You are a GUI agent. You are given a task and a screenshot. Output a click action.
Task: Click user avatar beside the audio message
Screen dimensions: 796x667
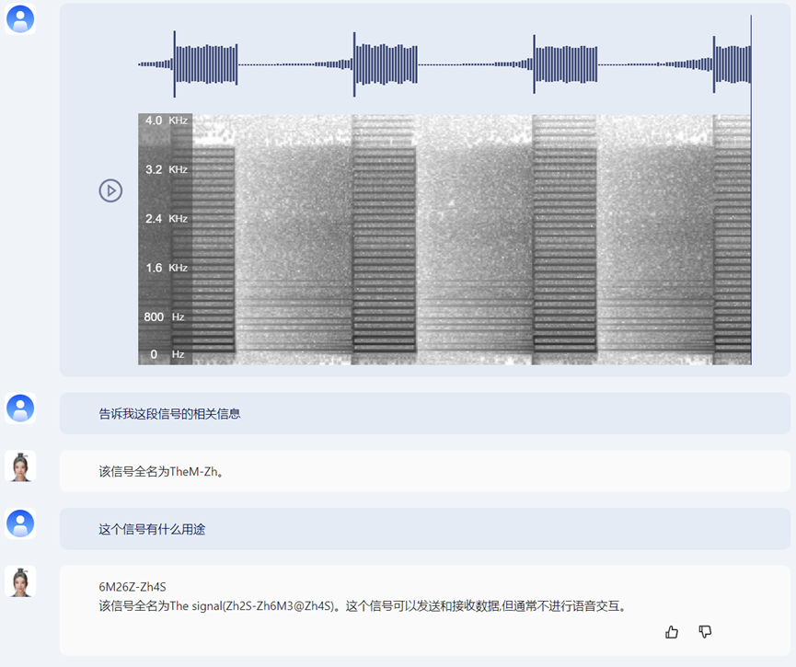click(x=20, y=19)
